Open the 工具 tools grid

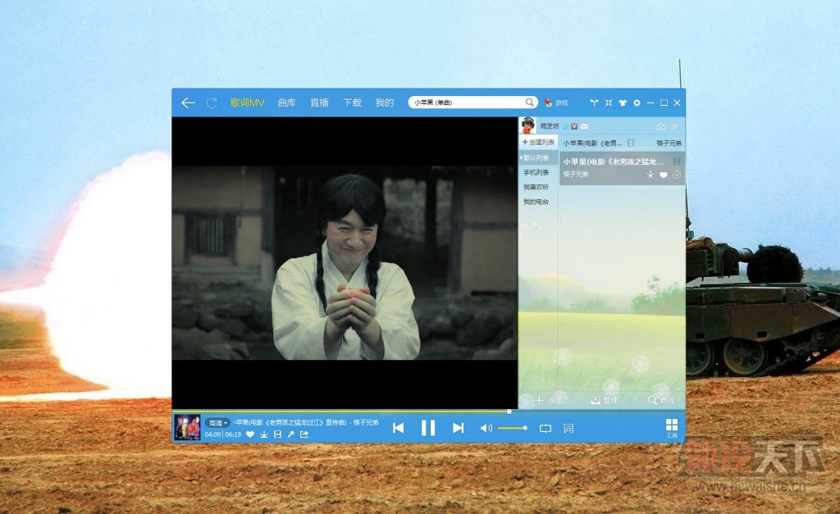click(672, 426)
